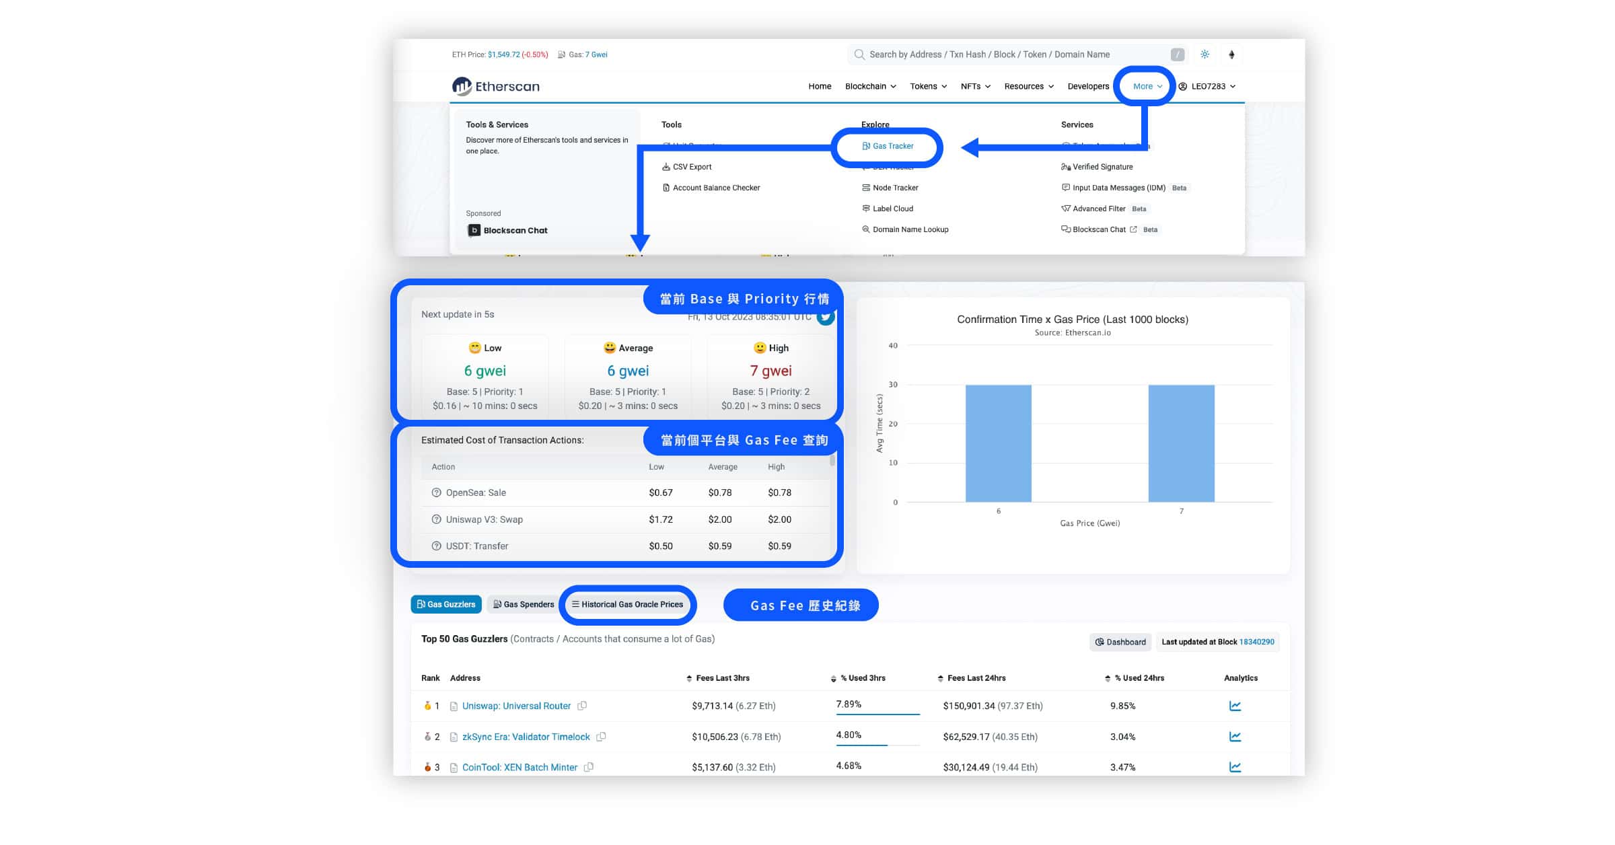Click the Ethereum network diamond icon
The height and width of the screenshot is (845, 1615).
(x=1231, y=54)
